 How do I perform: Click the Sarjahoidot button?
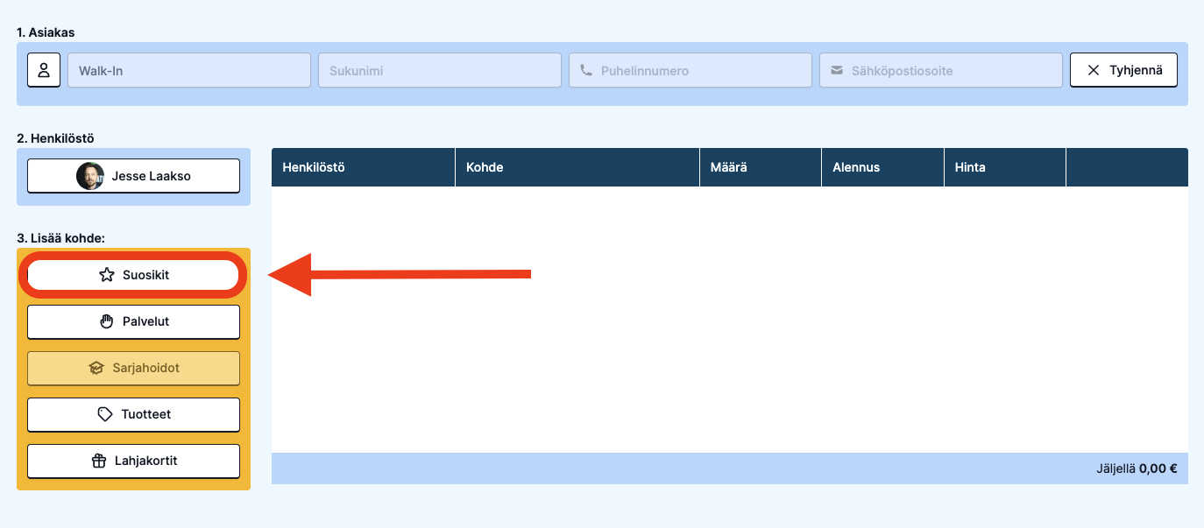(x=133, y=368)
